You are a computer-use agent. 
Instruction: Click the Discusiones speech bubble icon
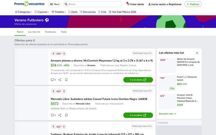(x=81, y=12)
